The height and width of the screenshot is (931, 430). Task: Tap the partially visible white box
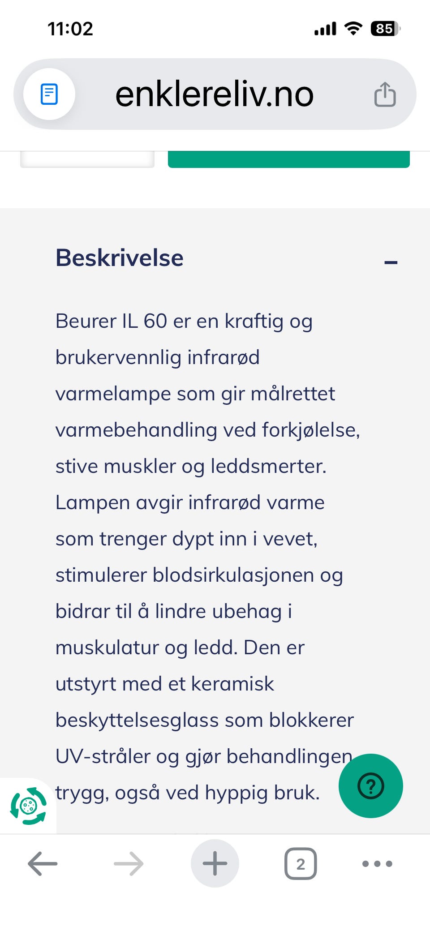tap(87, 159)
